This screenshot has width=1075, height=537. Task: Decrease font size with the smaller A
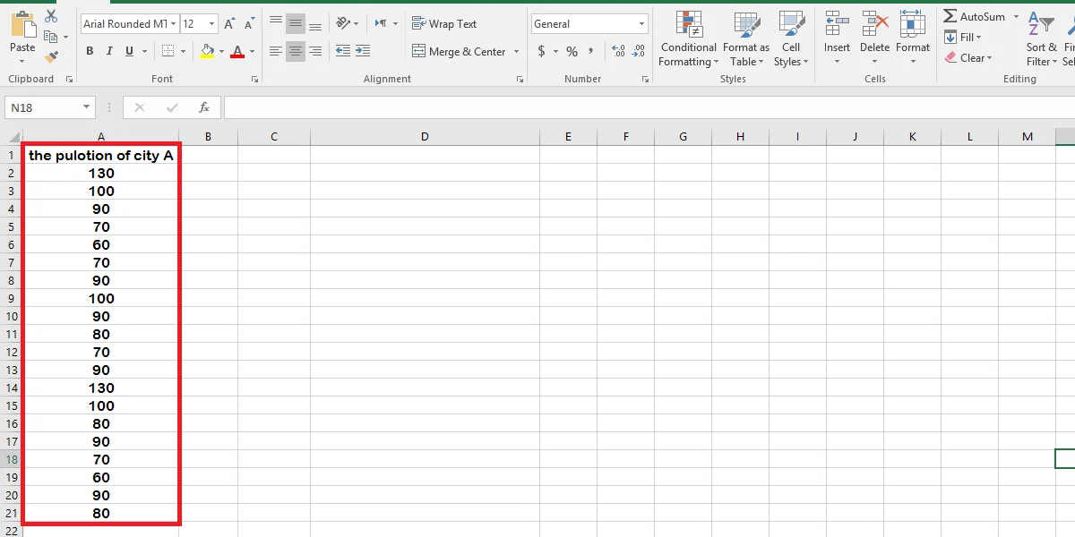tap(249, 24)
